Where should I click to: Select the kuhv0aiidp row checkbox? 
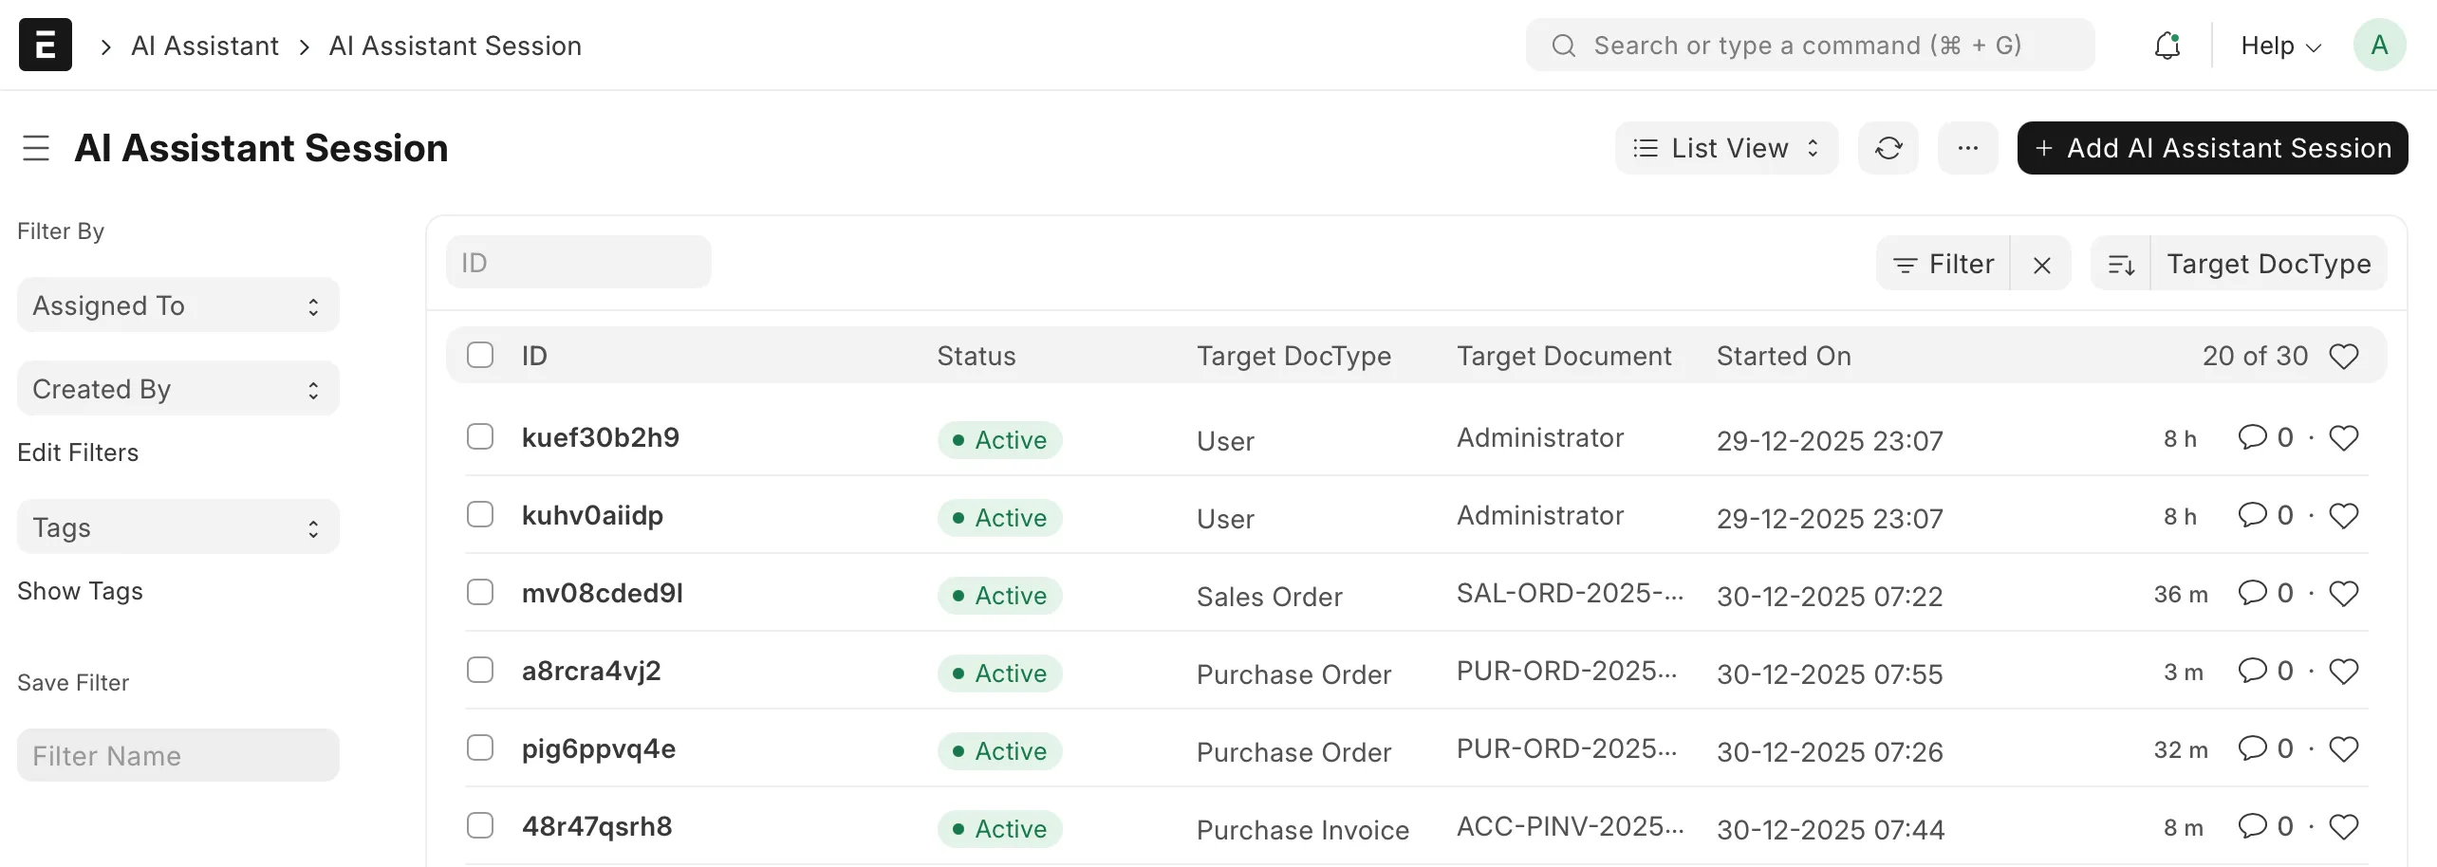click(480, 515)
